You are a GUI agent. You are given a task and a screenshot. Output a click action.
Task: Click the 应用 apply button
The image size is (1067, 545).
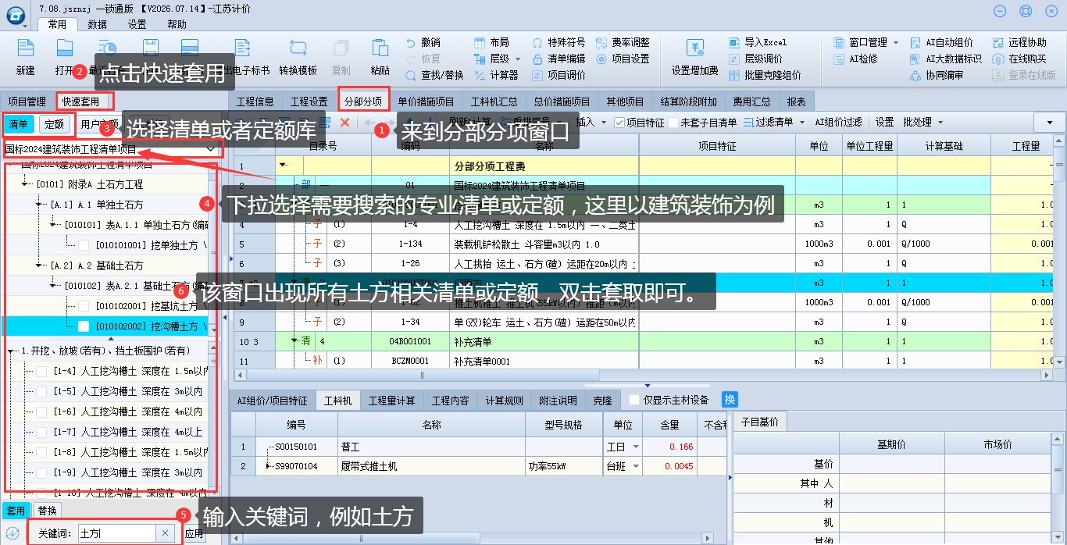pyautogui.click(x=194, y=534)
